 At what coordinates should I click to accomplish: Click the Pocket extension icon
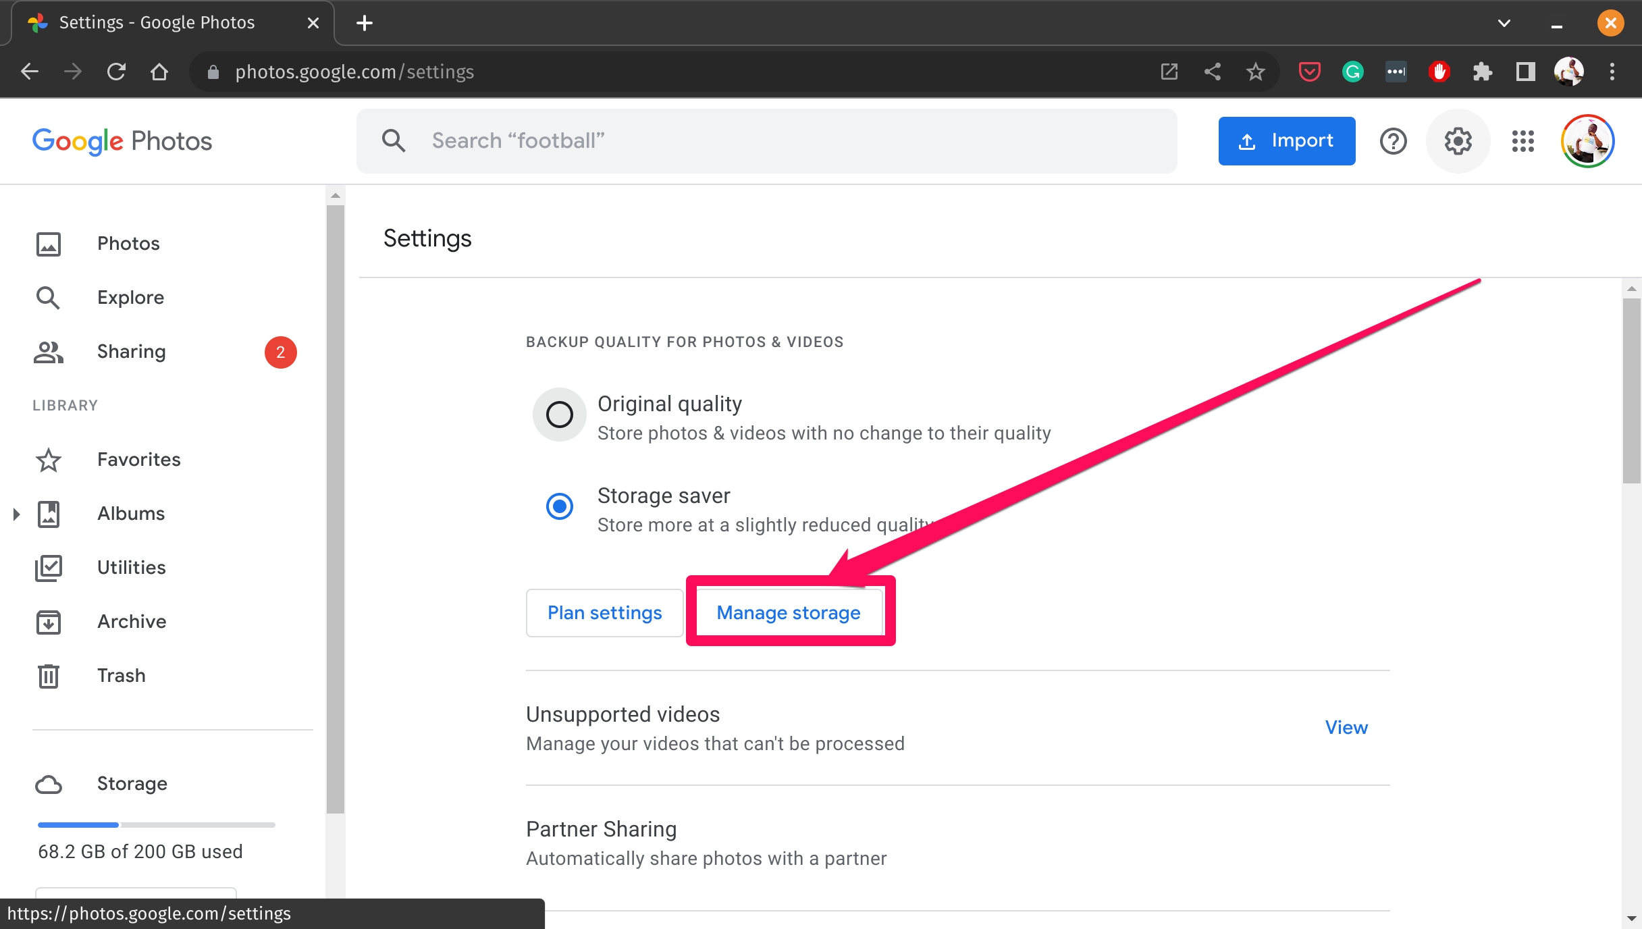click(x=1310, y=72)
